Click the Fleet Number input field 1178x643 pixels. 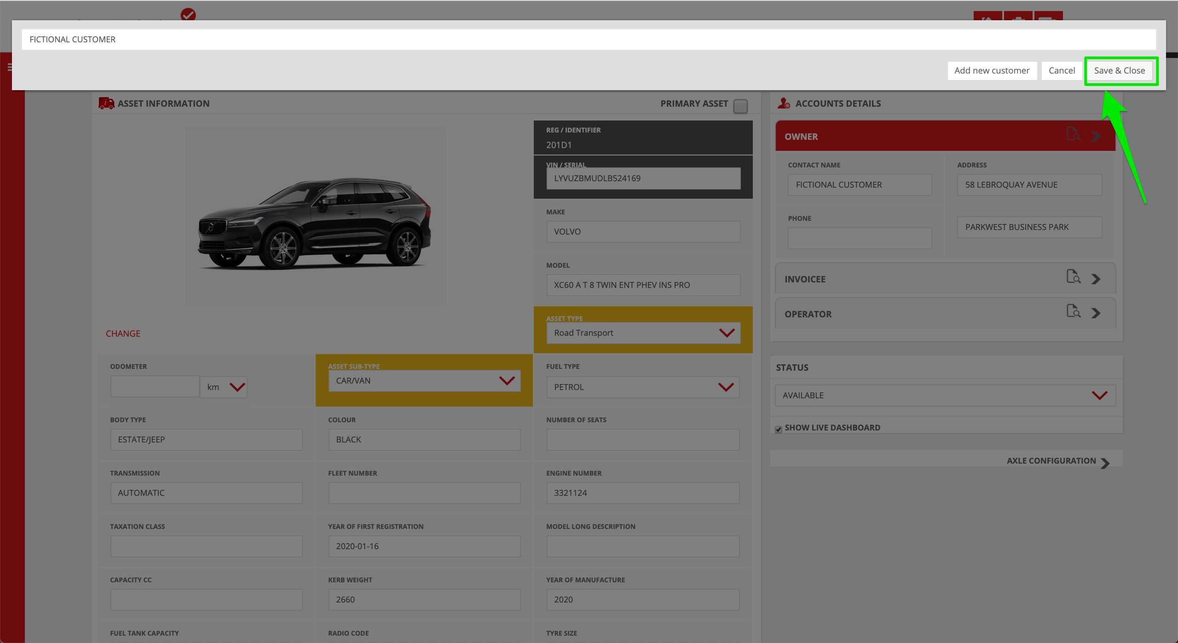click(x=424, y=493)
